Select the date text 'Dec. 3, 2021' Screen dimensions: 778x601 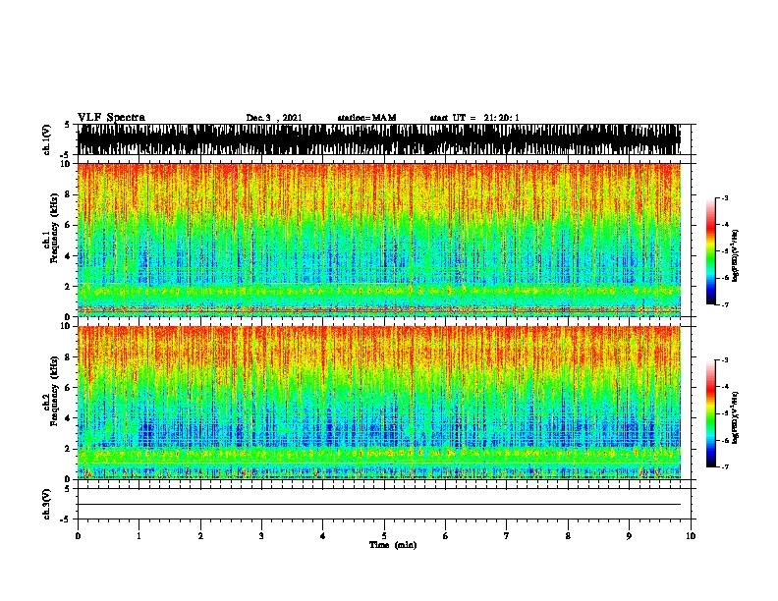[x=274, y=118]
